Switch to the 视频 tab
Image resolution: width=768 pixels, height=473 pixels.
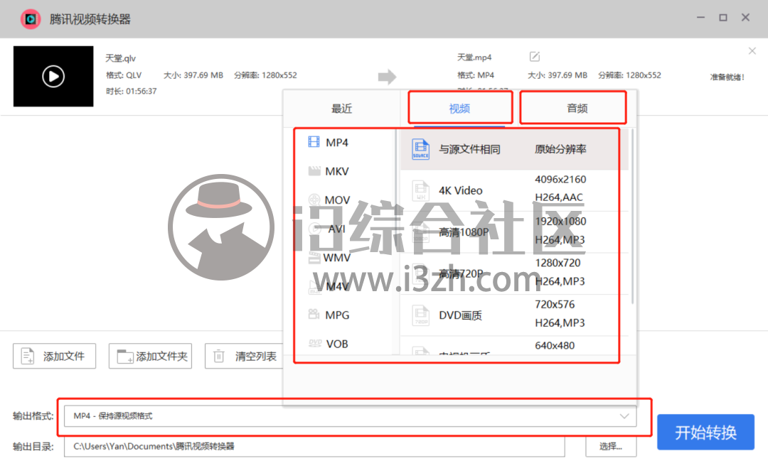point(459,109)
